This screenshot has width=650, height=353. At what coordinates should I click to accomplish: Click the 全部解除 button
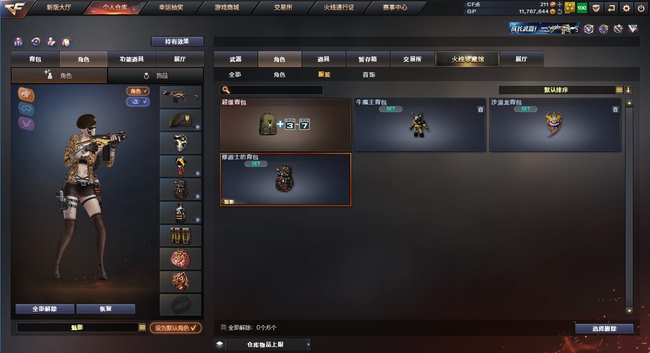45,309
